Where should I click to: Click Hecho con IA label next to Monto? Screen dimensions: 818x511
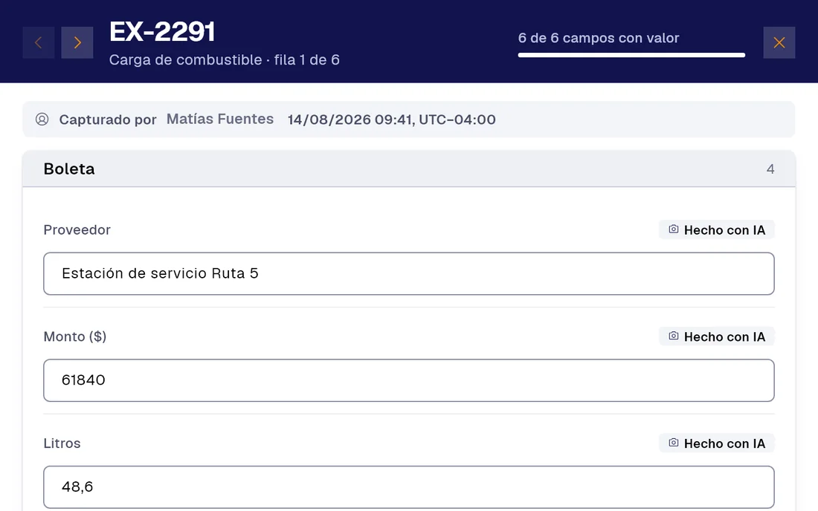click(724, 336)
